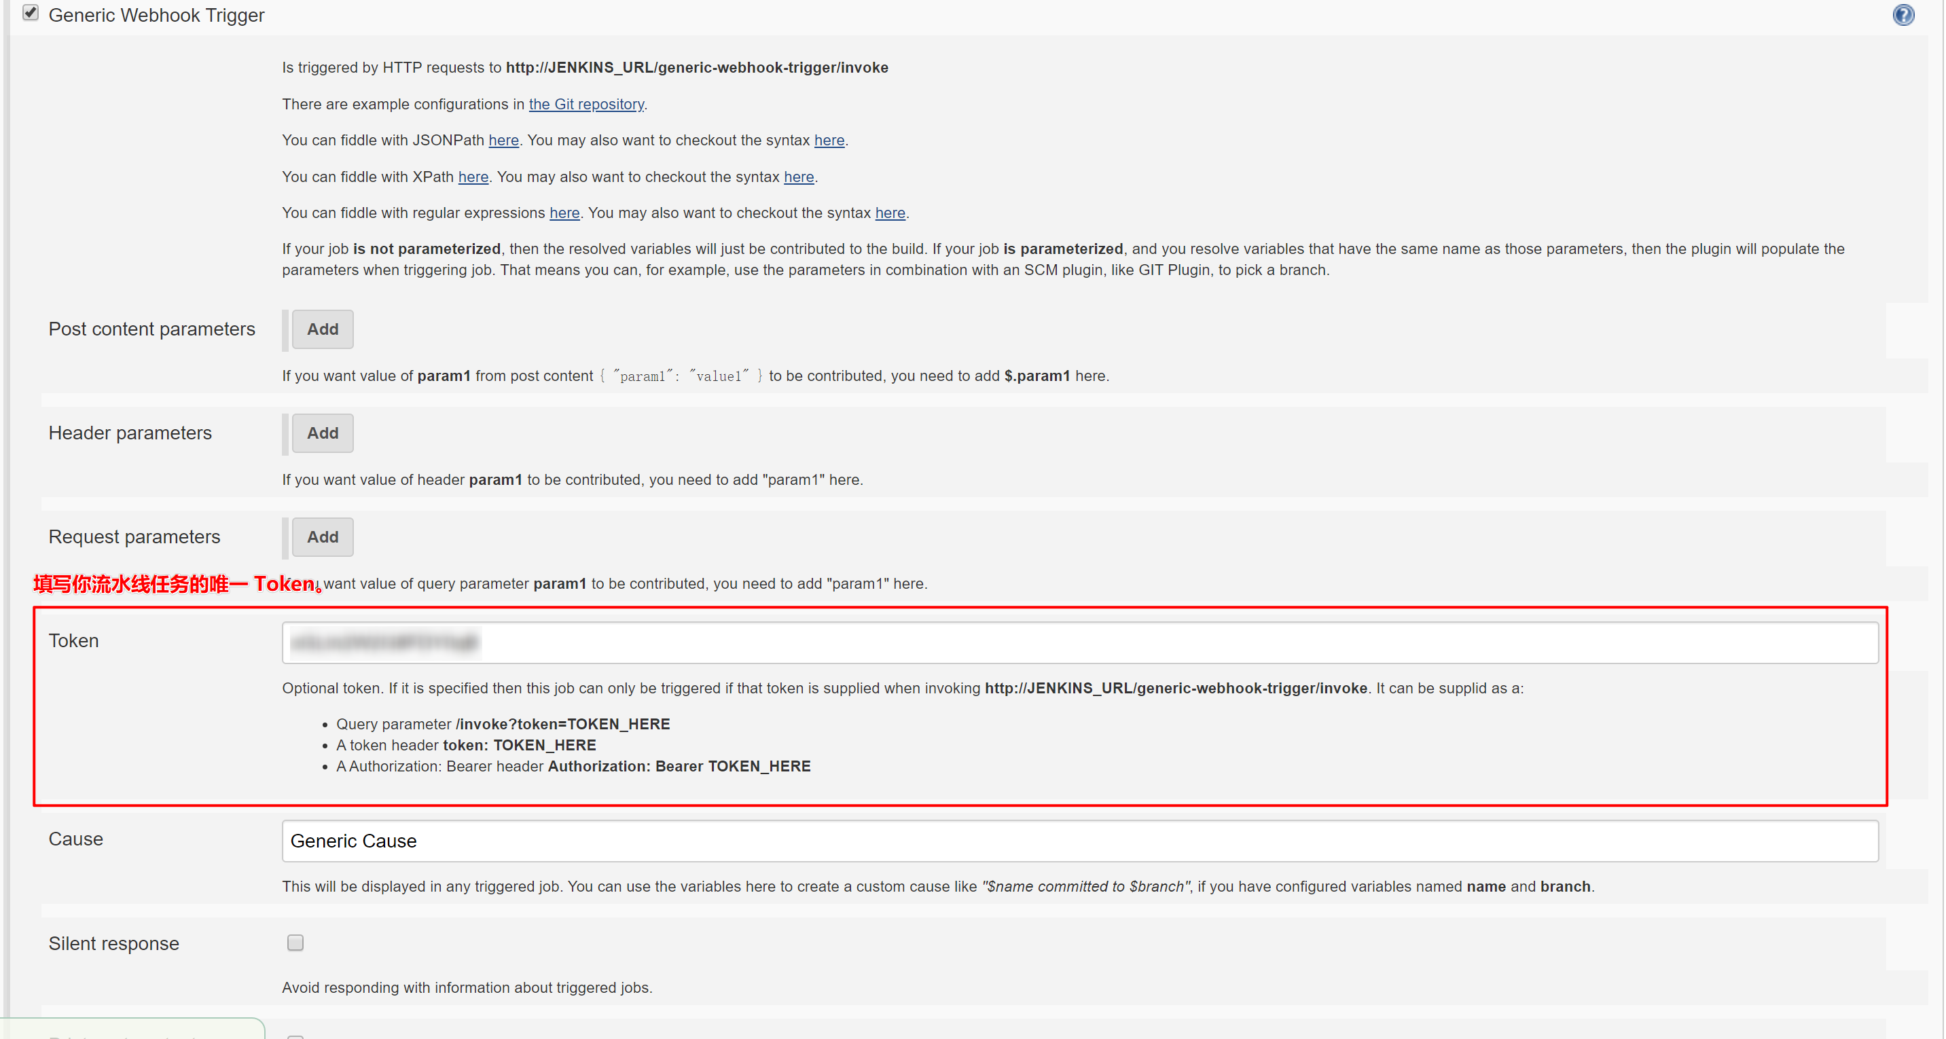Click the Silent response label
This screenshot has width=1946, height=1039.
tap(114, 943)
